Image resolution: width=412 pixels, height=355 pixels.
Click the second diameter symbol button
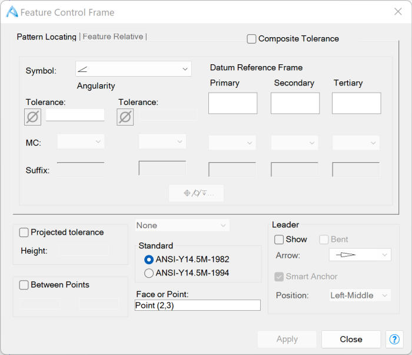tap(125, 117)
